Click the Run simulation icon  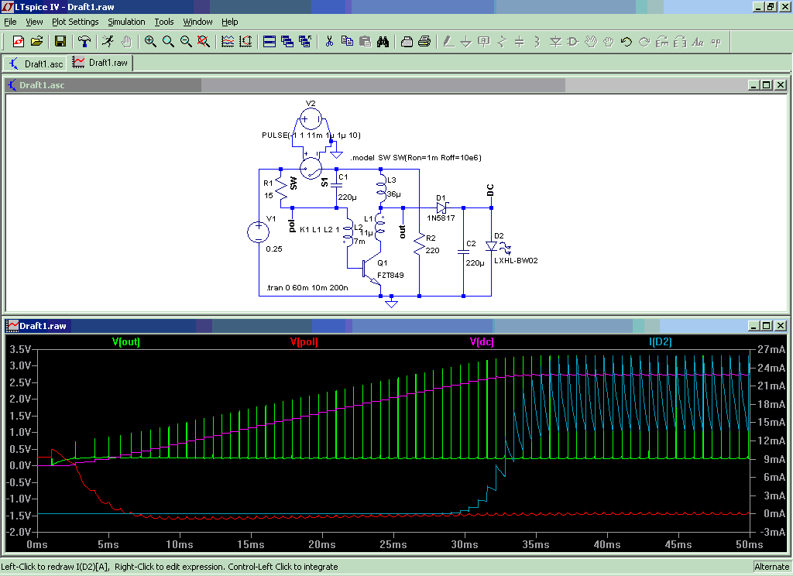108,41
